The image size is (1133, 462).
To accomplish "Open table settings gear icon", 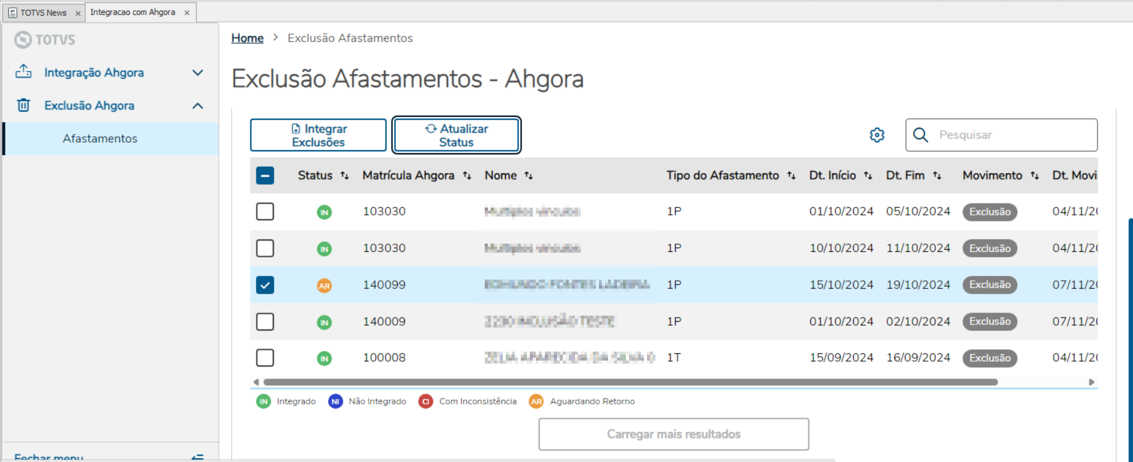I will pos(877,135).
